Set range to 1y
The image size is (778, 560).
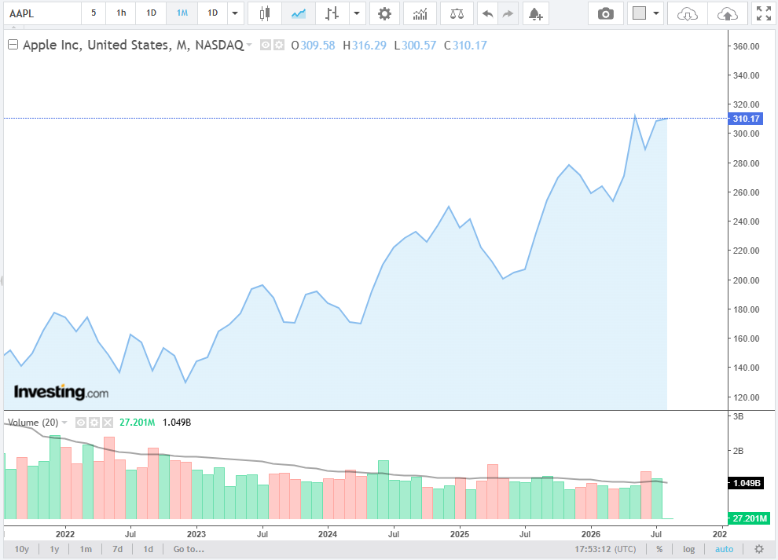click(x=54, y=549)
